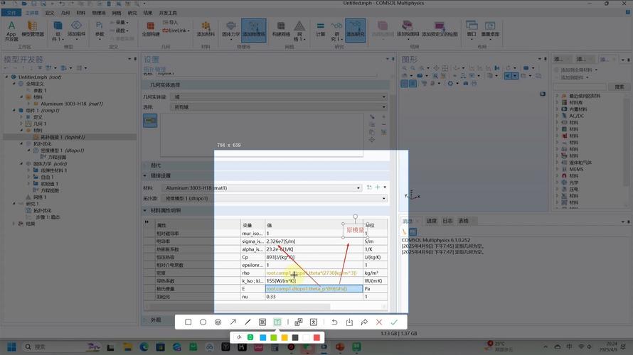Select the ellipse annotation tool
The image size is (633, 355).
click(203, 322)
